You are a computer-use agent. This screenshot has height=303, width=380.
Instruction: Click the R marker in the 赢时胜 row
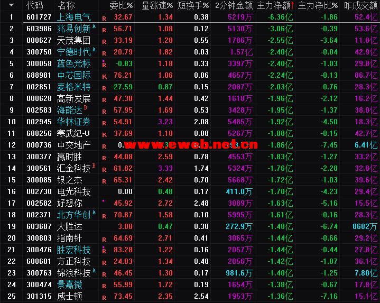(x=104, y=158)
